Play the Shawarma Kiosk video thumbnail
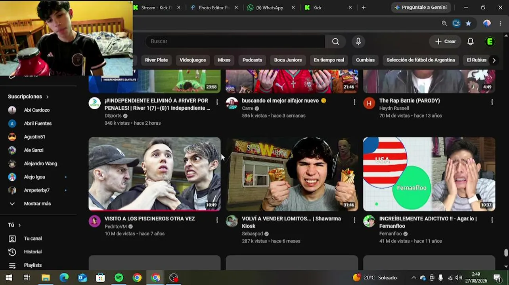 tap(292, 174)
